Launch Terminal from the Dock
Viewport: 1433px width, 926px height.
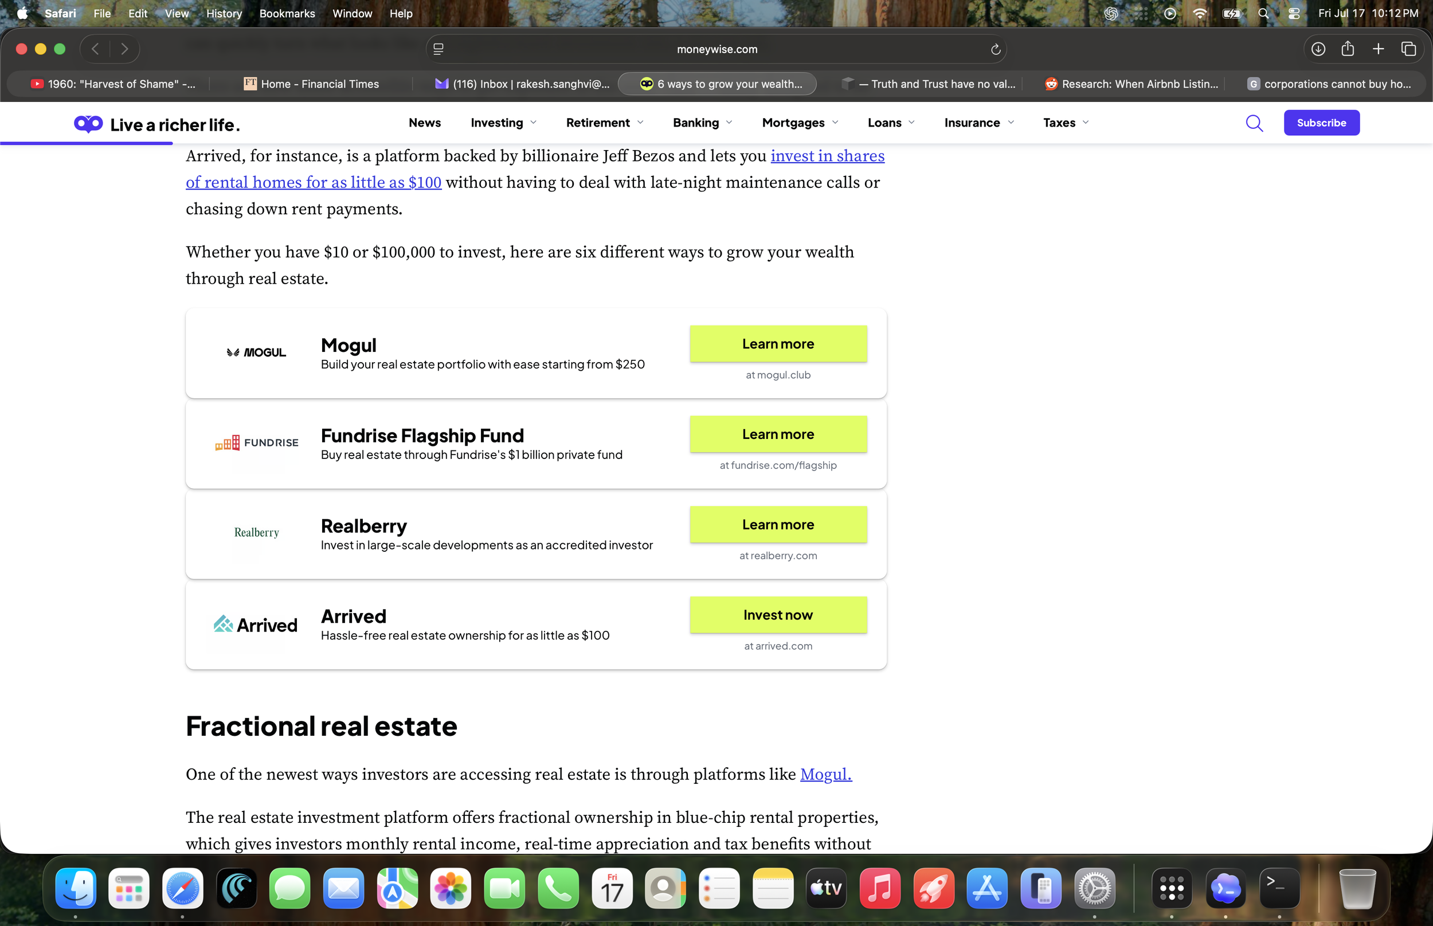pos(1279,888)
